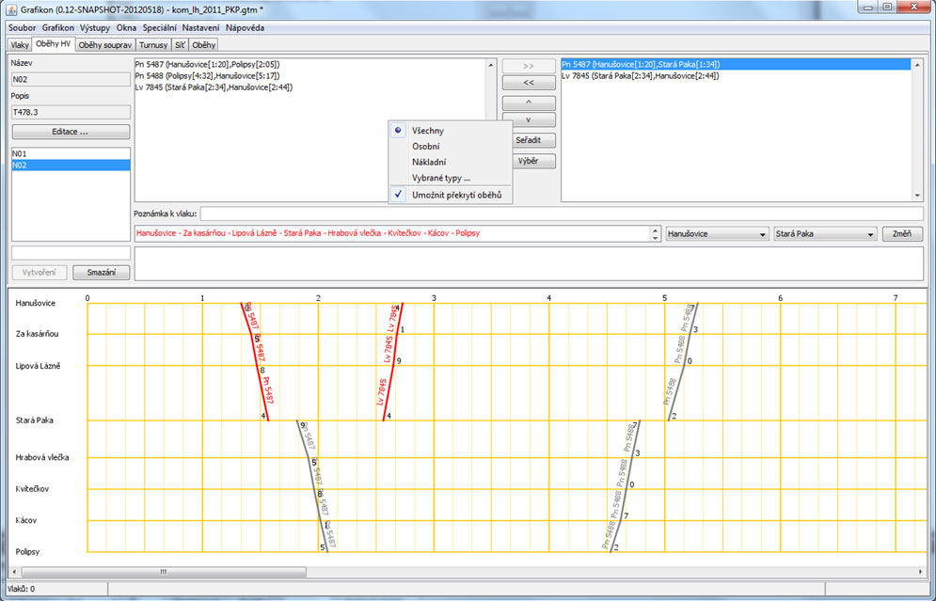Click up arrow of route text scroller

(x=656, y=230)
